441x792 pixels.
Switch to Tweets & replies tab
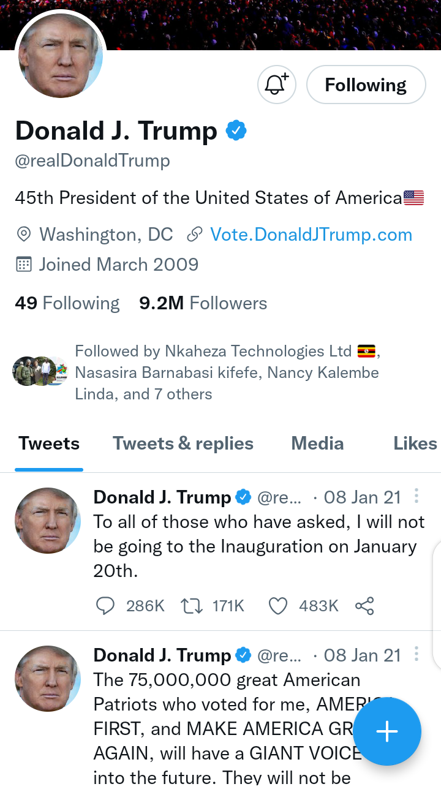183,443
